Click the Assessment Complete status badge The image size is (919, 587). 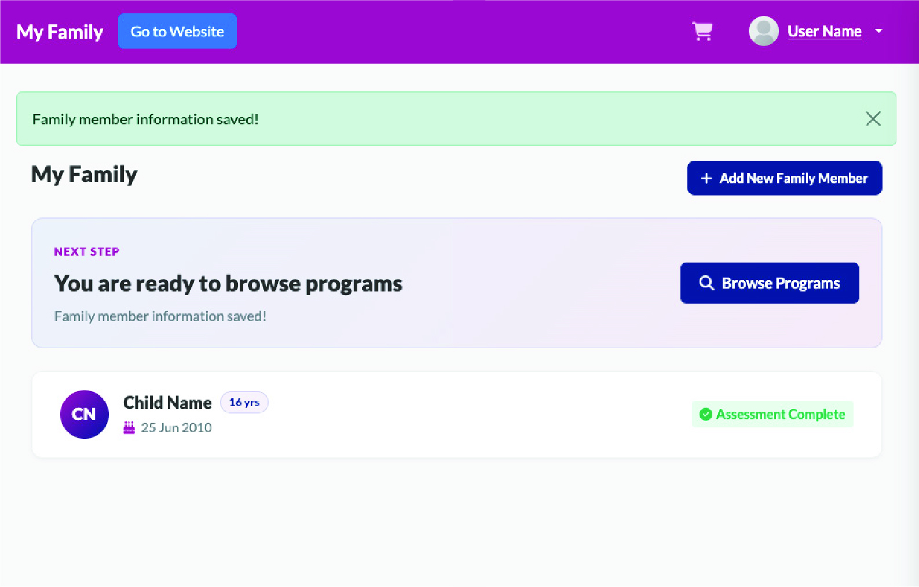pos(772,414)
